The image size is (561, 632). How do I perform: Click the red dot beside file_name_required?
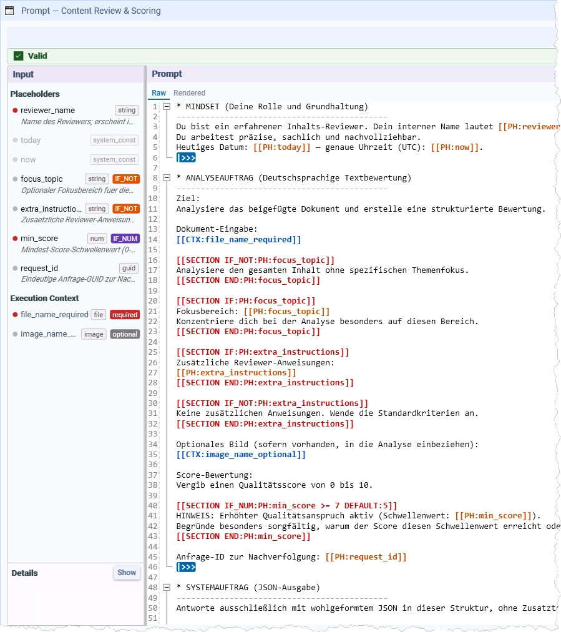[15, 314]
